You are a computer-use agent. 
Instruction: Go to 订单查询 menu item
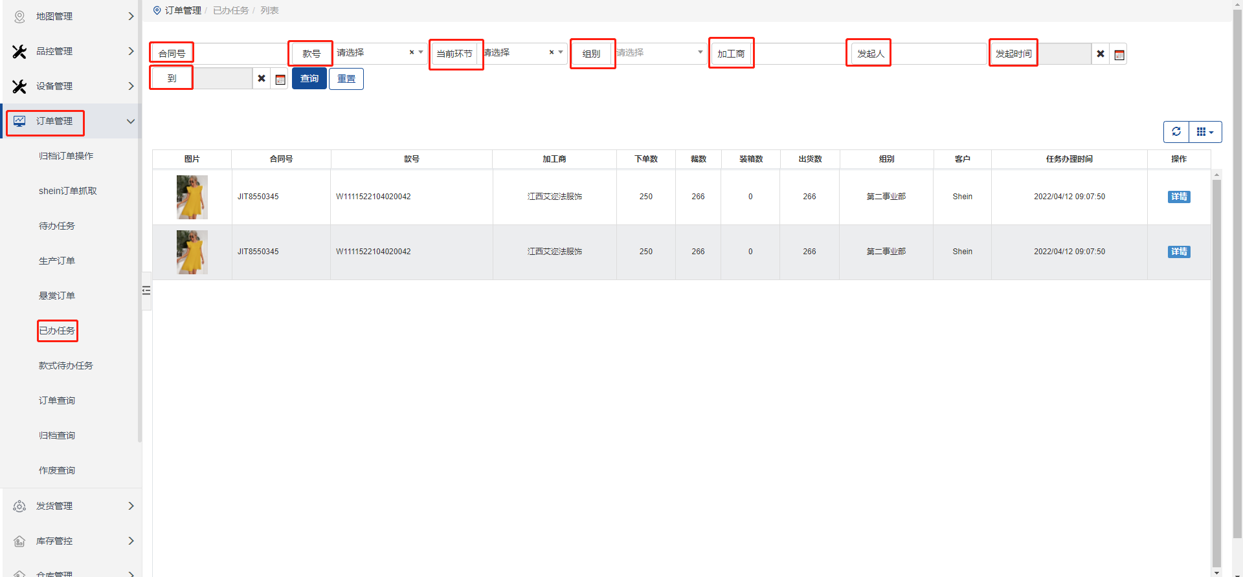tap(57, 400)
